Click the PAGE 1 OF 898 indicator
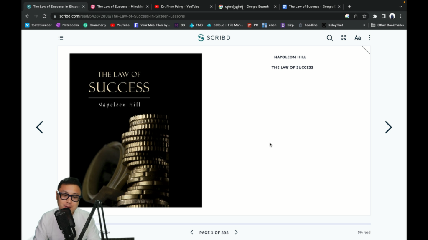Image resolution: width=428 pixels, height=240 pixels. click(214, 232)
